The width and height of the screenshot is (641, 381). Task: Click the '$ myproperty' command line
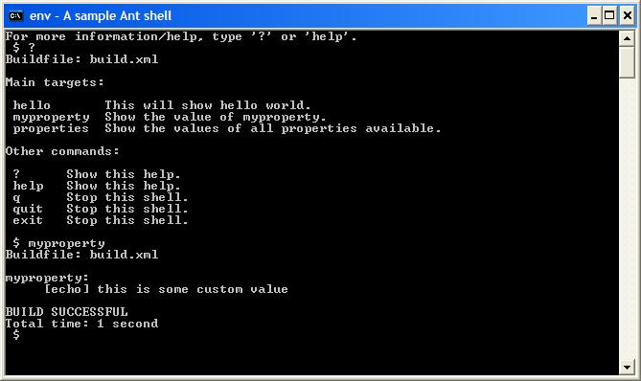click(x=58, y=243)
